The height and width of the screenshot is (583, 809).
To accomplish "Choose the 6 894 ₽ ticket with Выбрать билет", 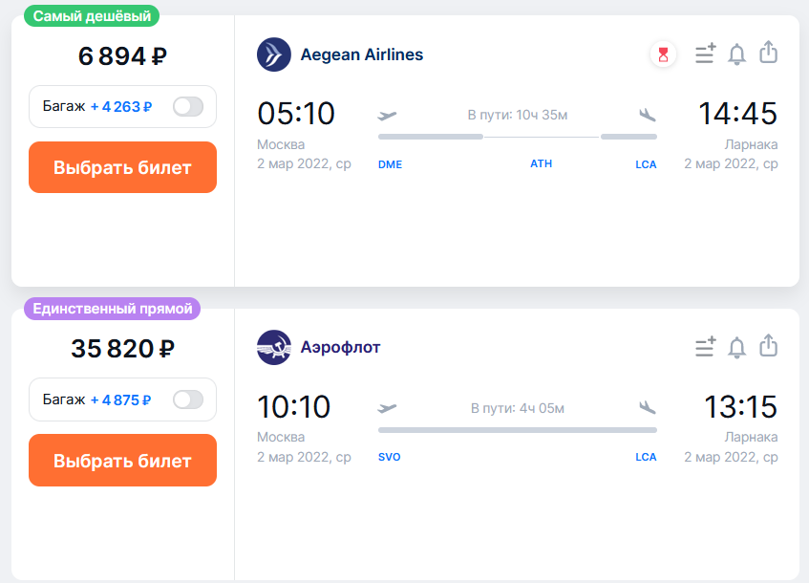I will [123, 167].
